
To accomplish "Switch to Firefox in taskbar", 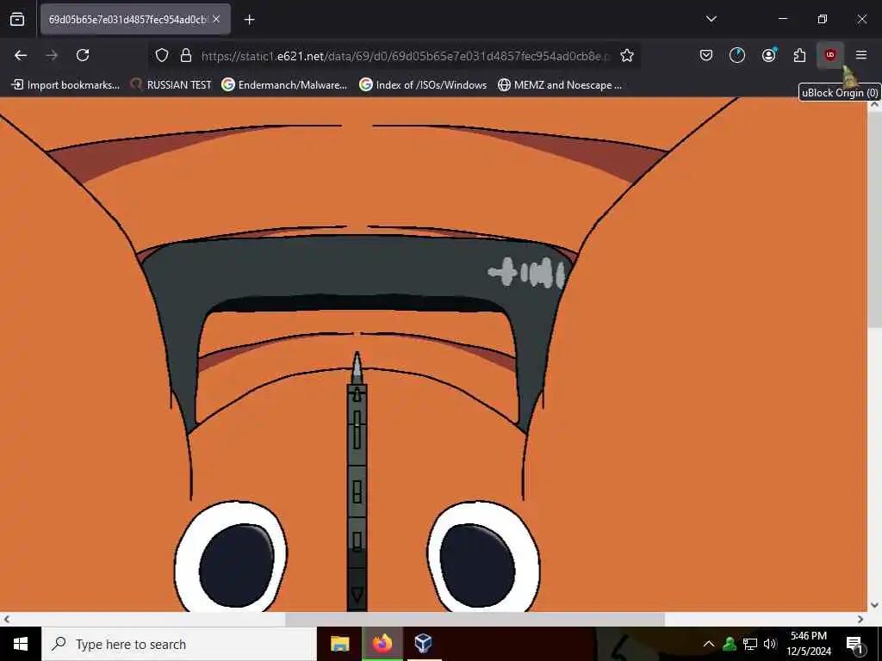I will tap(382, 644).
